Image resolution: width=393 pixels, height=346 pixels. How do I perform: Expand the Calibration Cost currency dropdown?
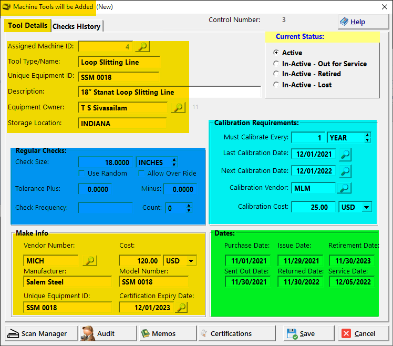tap(366, 207)
